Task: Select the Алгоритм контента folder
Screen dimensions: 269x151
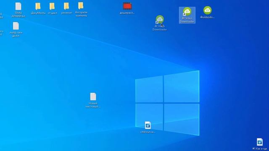Action: pyautogui.click(x=81, y=10)
